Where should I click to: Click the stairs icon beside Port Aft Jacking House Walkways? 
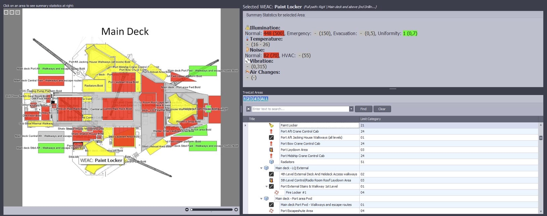pos(271,138)
